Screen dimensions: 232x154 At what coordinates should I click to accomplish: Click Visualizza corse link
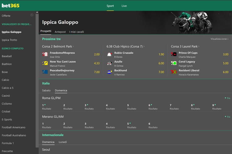pyautogui.click(x=219, y=39)
